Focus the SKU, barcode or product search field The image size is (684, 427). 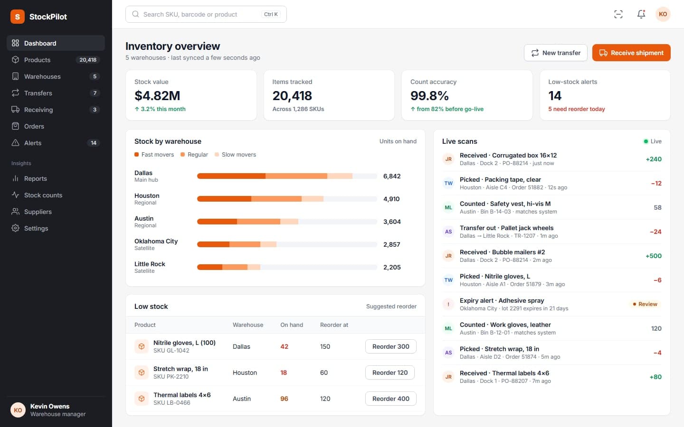pos(206,14)
